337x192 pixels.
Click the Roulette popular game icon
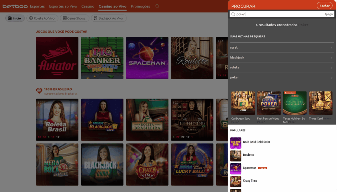[x=235, y=156]
